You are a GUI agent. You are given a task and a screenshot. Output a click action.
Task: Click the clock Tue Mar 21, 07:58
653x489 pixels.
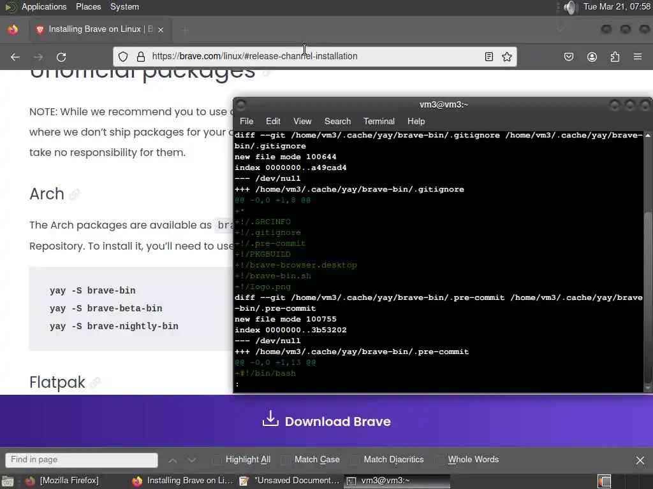pyautogui.click(x=617, y=7)
